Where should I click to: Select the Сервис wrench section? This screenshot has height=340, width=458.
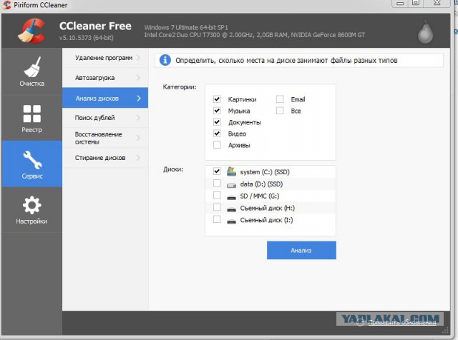coord(31,164)
